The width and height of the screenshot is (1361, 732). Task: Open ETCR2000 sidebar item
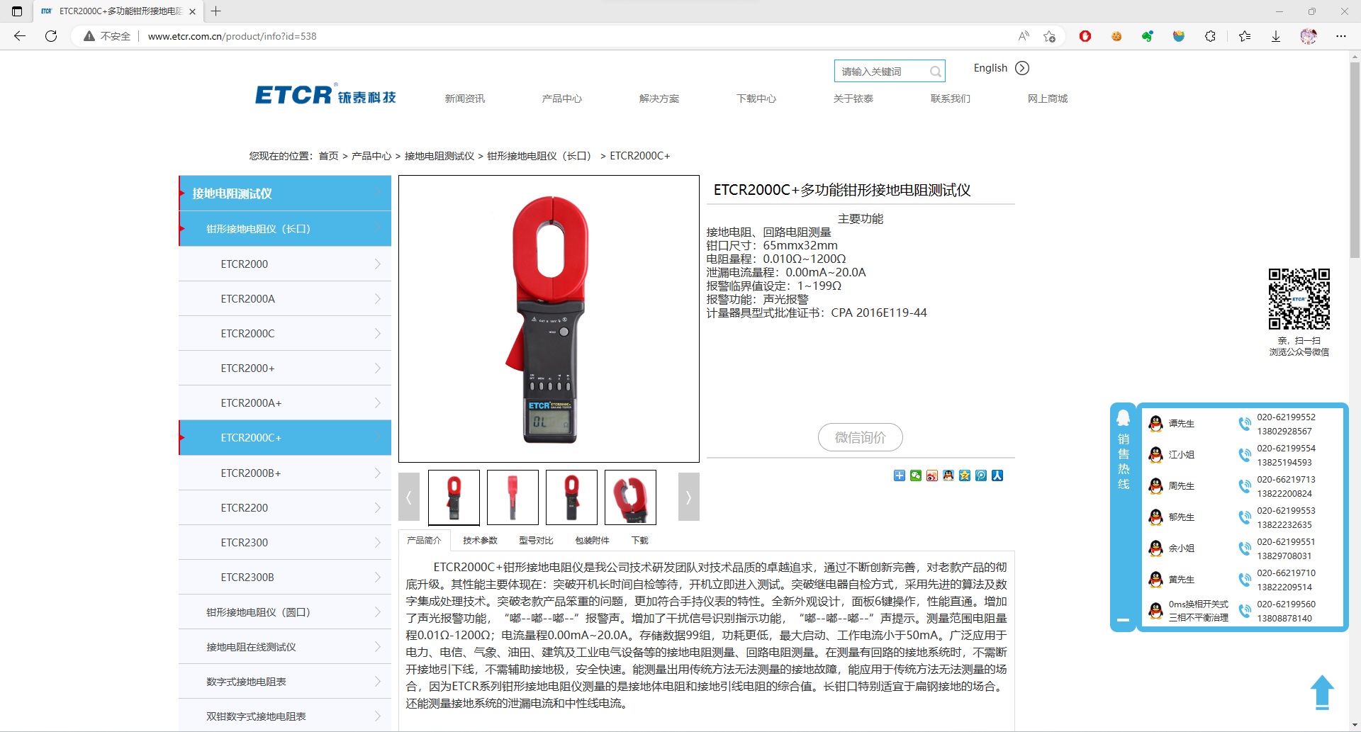click(x=285, y=264)
